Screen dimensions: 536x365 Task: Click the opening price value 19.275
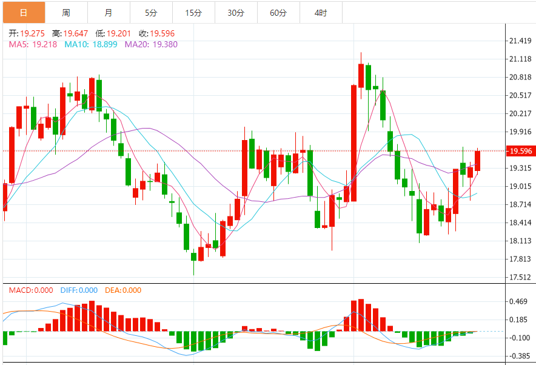(x=33, y=33)
